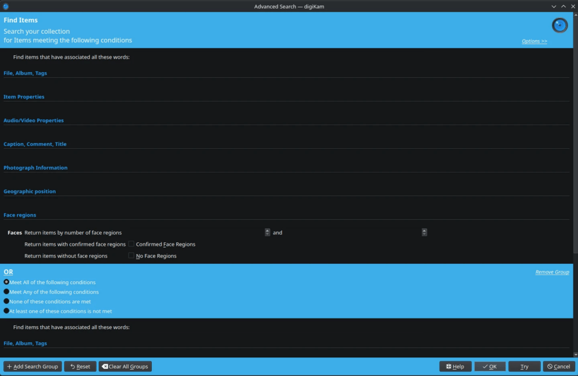Image resolution: width=578 pixels, height=376 pixels.
Task: Click the digiKam logo icon in the header
Action: point(559,25)
